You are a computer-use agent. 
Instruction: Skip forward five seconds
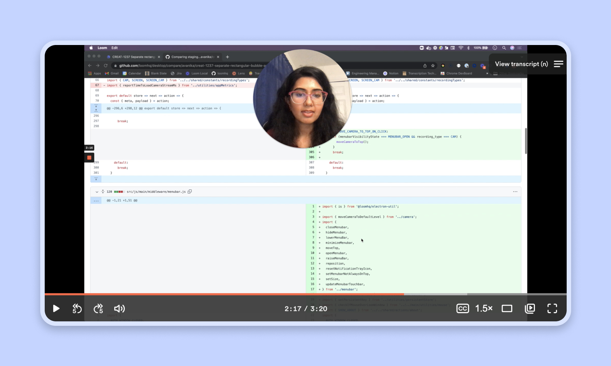(98, 308)
